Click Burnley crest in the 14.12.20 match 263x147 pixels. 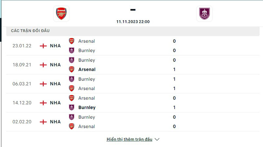coord(71,107)
